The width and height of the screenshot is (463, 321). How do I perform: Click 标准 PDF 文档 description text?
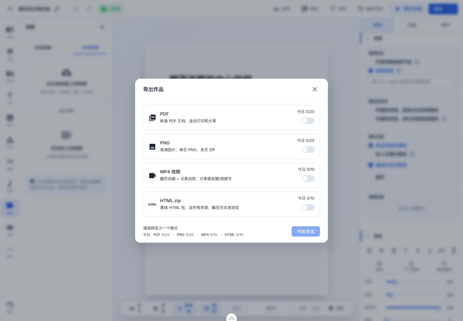tap(188, 121)
